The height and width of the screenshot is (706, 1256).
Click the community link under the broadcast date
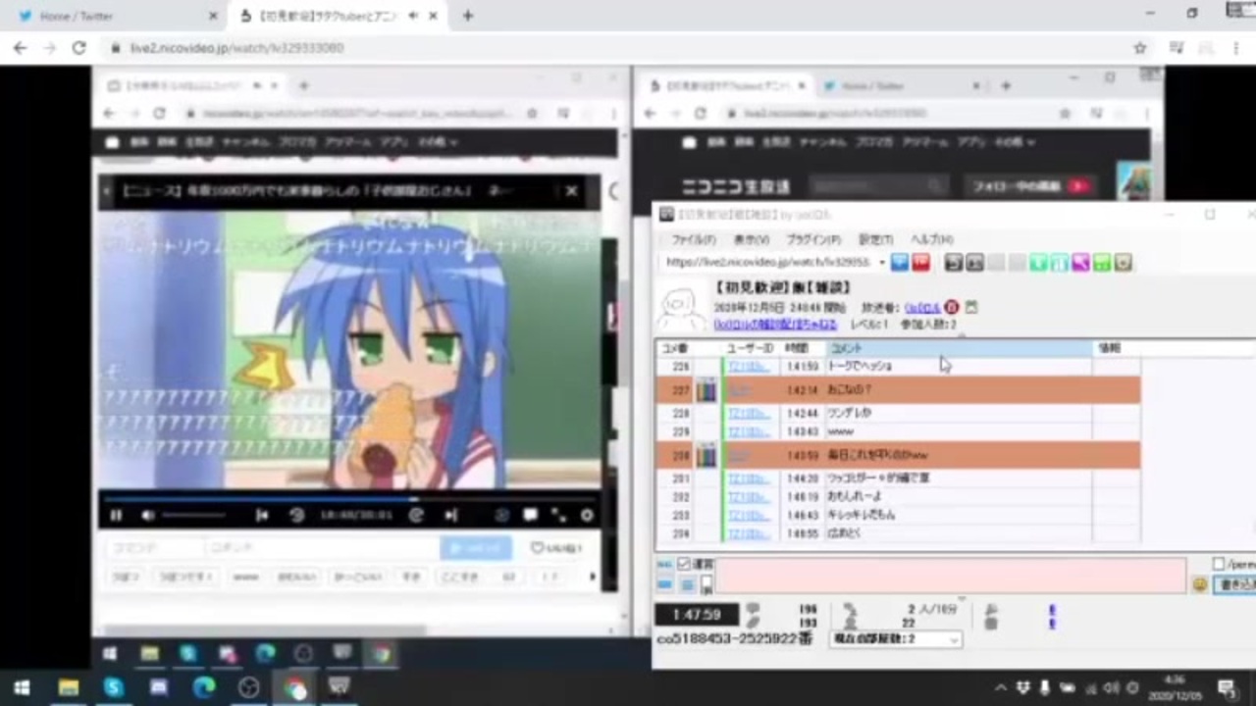[775, 324]
